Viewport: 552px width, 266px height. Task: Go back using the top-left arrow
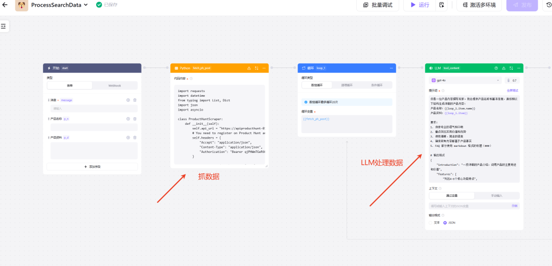click(x=5, y=5)
